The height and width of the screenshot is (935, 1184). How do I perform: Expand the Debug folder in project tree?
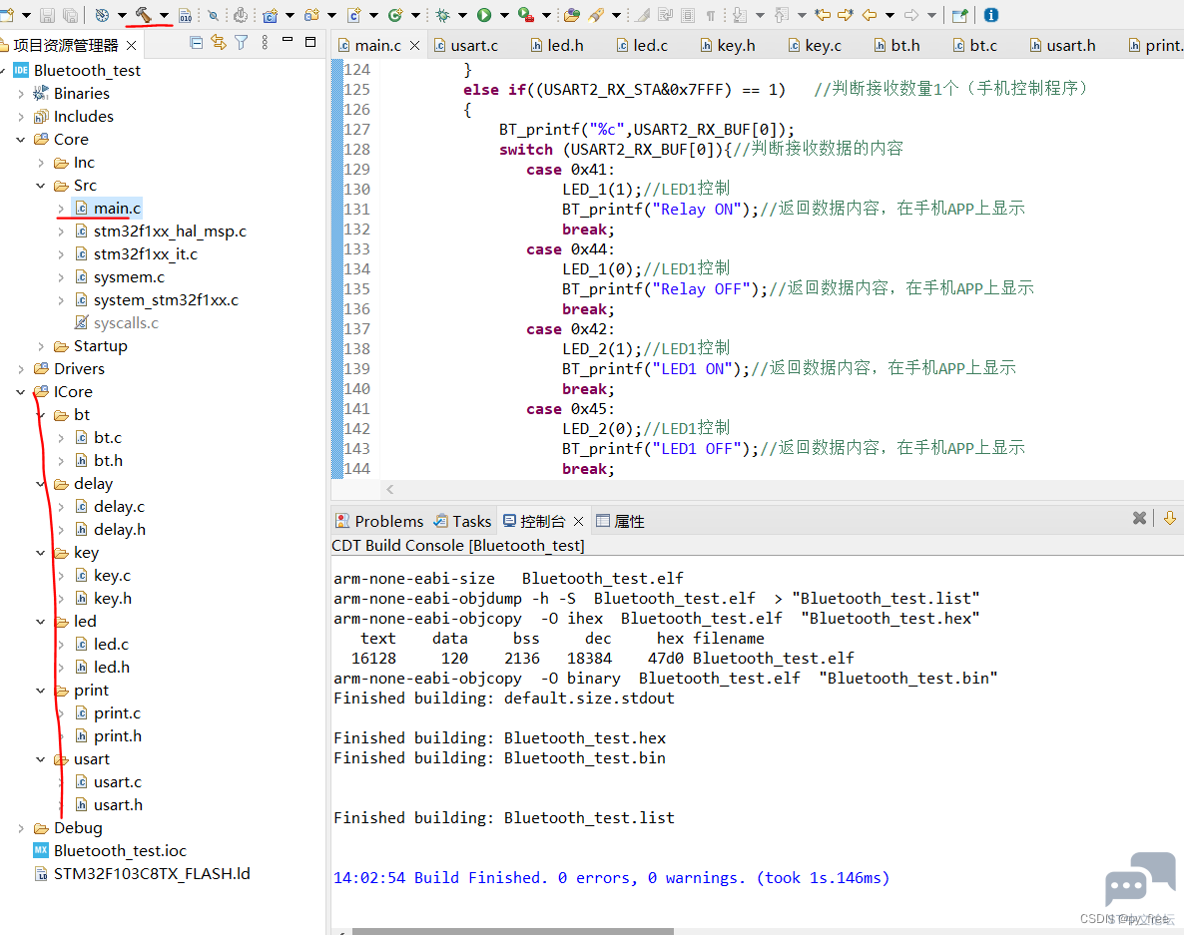pyautogui.click(x=21, y=828)
